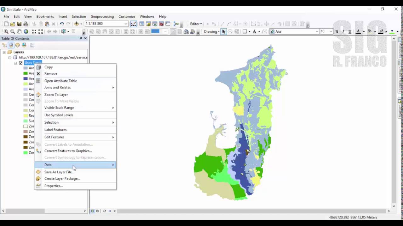
Task: Open the Arial font dropdown
Action: coord(317,31)
